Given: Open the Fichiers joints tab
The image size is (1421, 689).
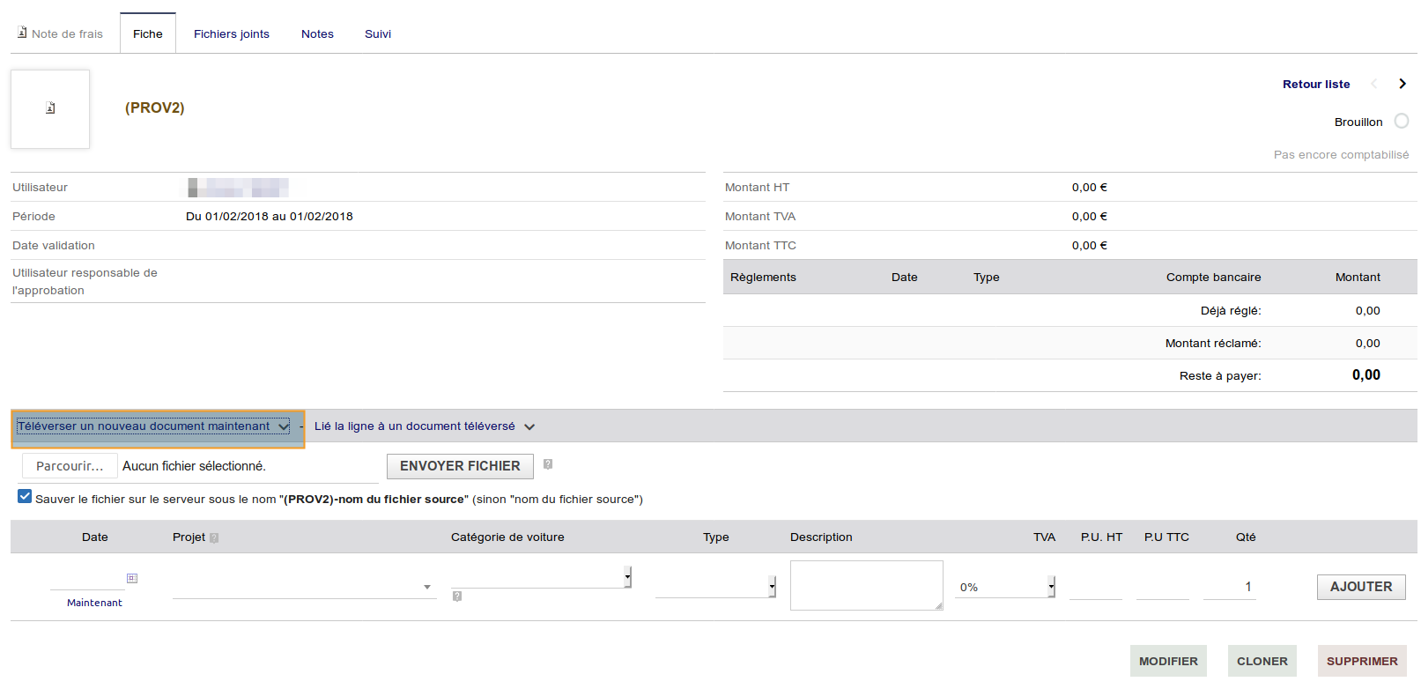Looking at the screenshot, I should pos(232,33).
